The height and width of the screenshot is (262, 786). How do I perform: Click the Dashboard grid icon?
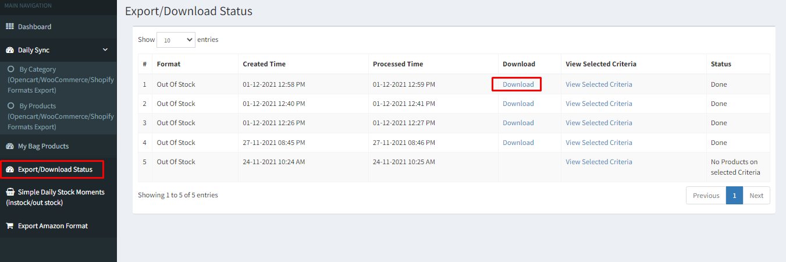[x=10, y=27]
